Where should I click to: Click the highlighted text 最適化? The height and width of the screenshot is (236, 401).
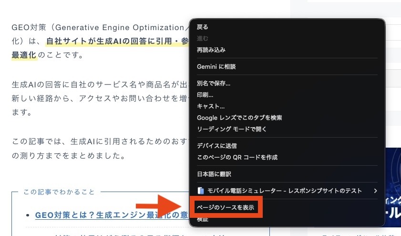click(x=24, y=55)
